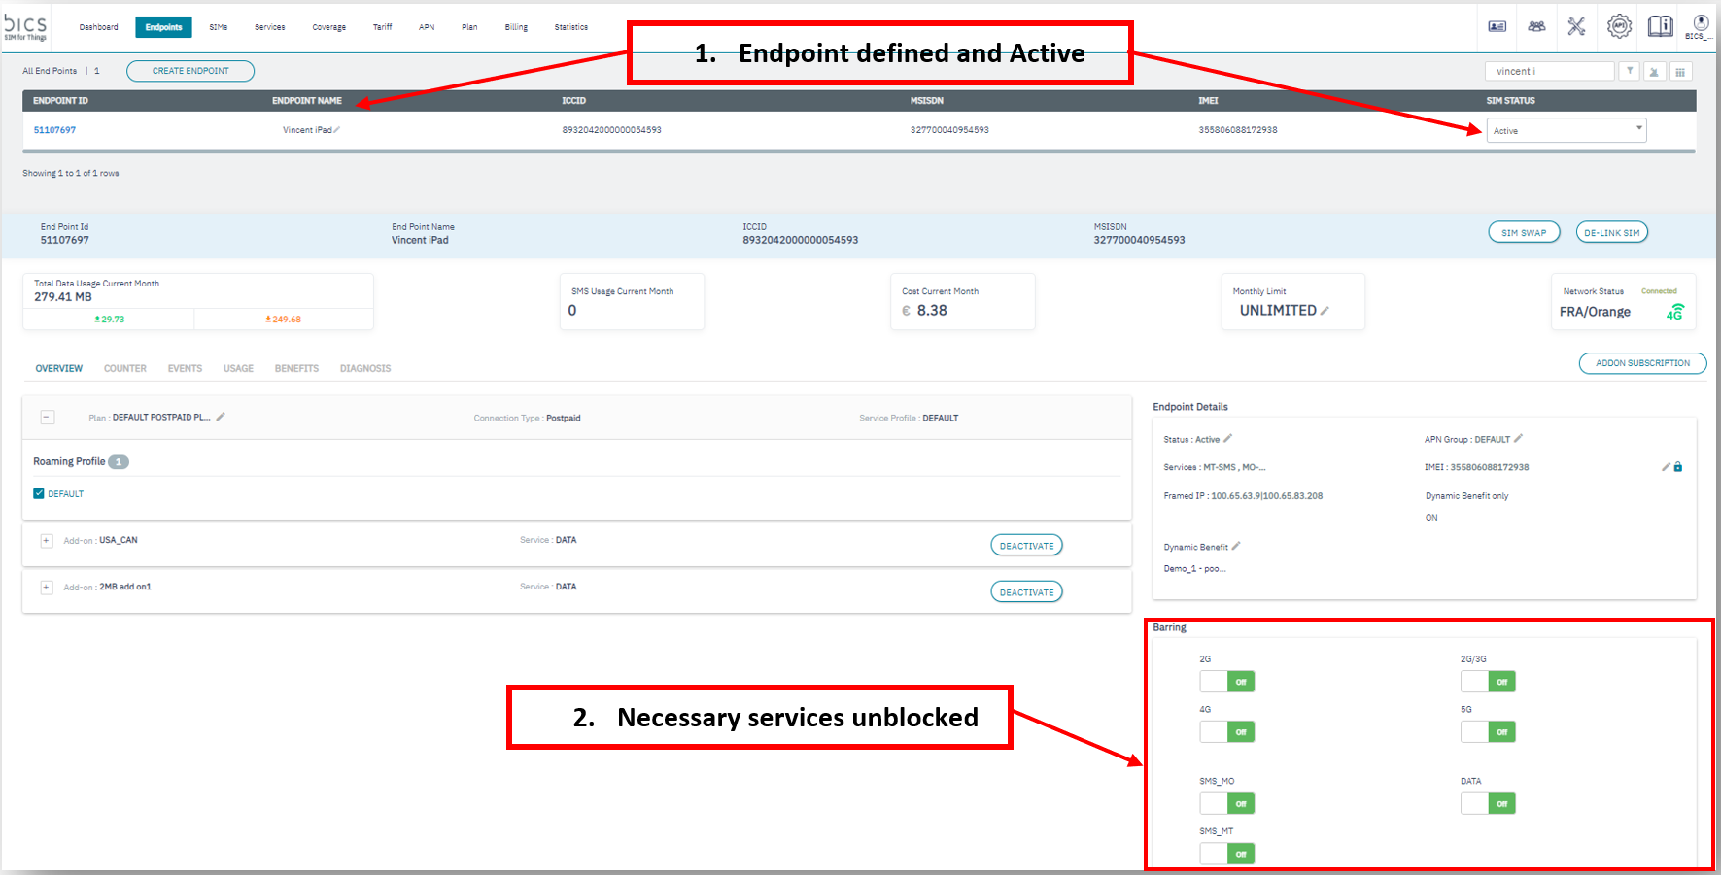The width and height of the screenshot is (1721, 875).
Task: Click the filter funnel icon
Action: pos(1630,71)
